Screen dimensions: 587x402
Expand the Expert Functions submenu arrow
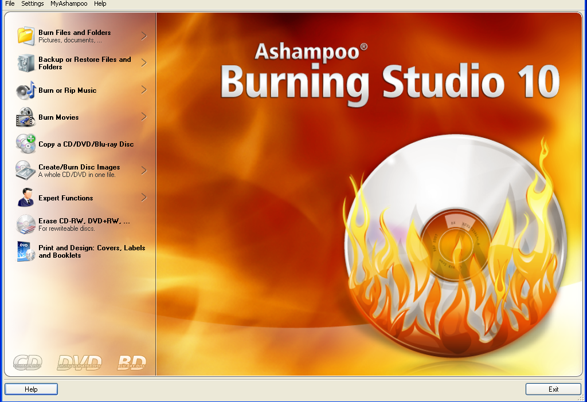[x=144, y=198]
